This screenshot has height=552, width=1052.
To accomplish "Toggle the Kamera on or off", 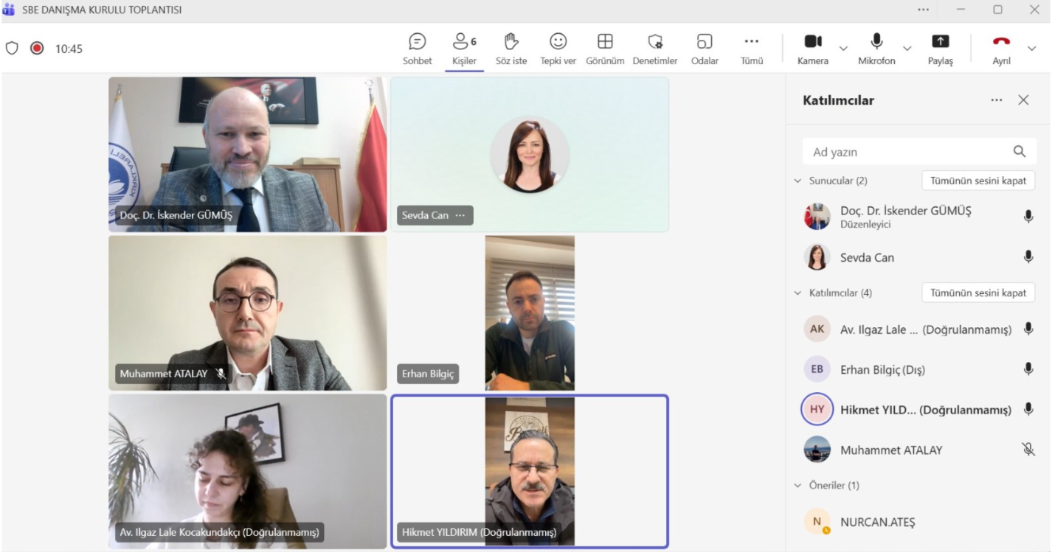I will pos(812,49).
